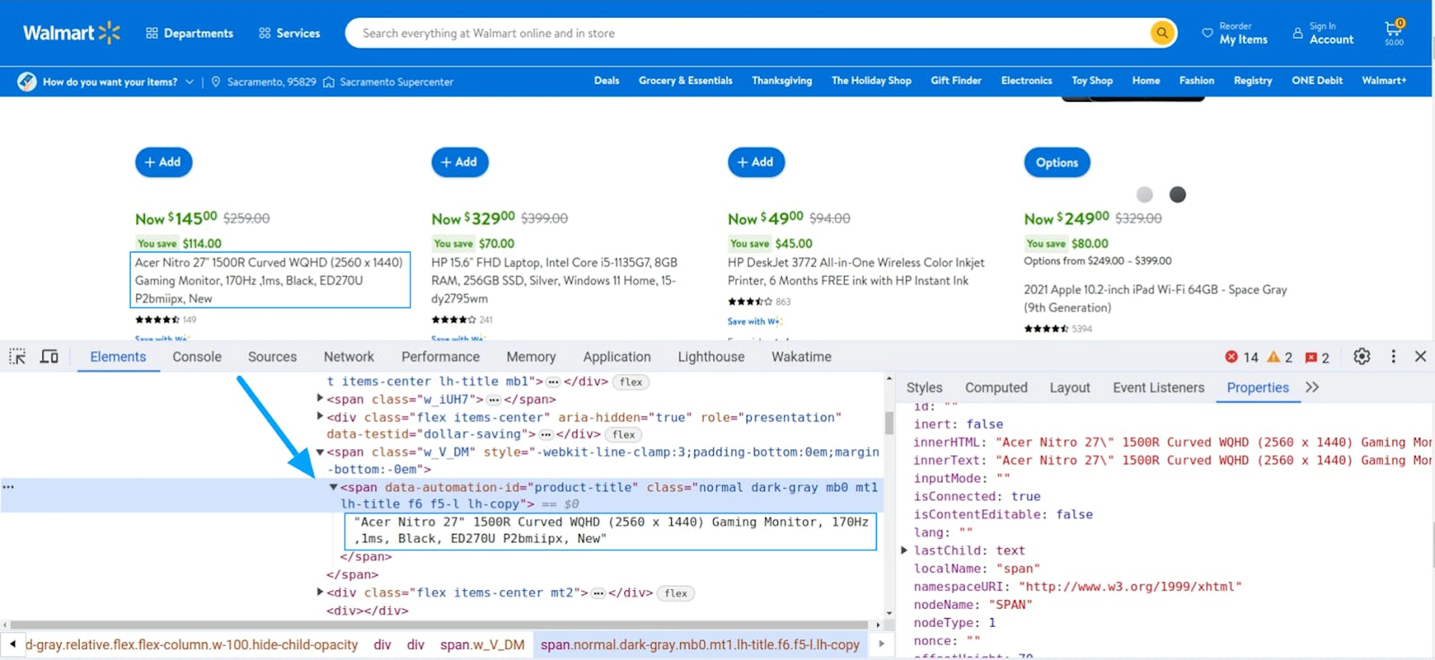Viewport: 1435px width, 660px height.
Task: Open the Walmart+ link
Action: tap(1384, 80)
